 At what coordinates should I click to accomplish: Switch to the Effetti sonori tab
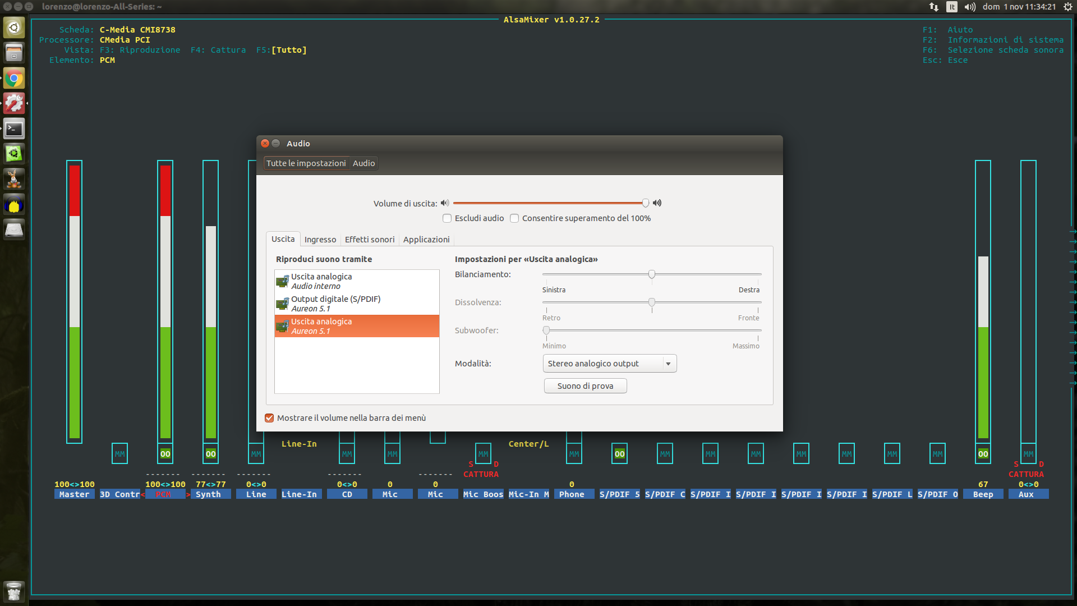point(370,240)
